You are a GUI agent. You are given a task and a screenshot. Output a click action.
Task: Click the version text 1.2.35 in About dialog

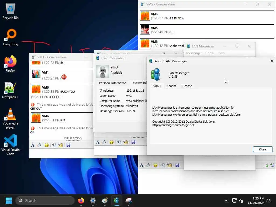point(173,77)
